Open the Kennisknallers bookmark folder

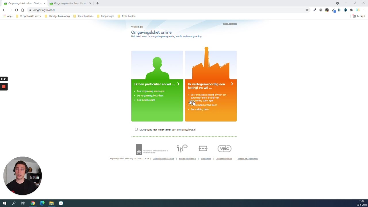[x=83, y=16]
